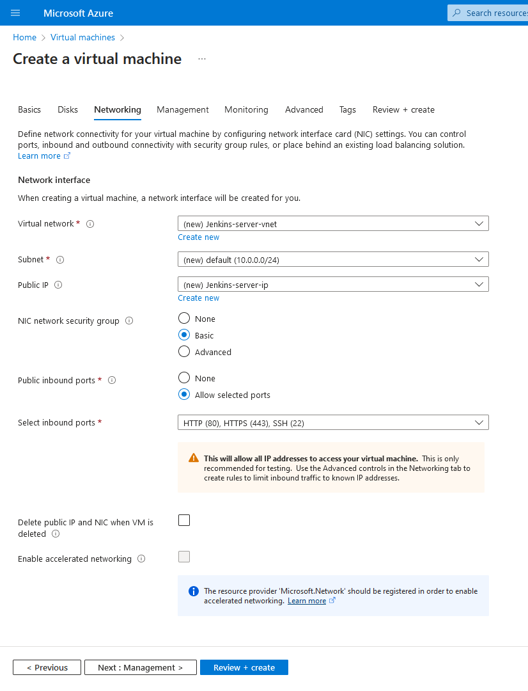This screenshot has width=528, height=691.
Task: Select None for NIC network security group
Action: pyautogui.click(x=184, y=318)
